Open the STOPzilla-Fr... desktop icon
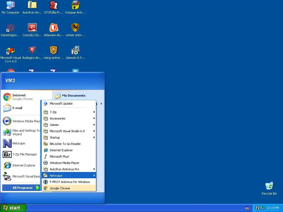The width and height of the screenshot is (283, 212). (54, 7)
